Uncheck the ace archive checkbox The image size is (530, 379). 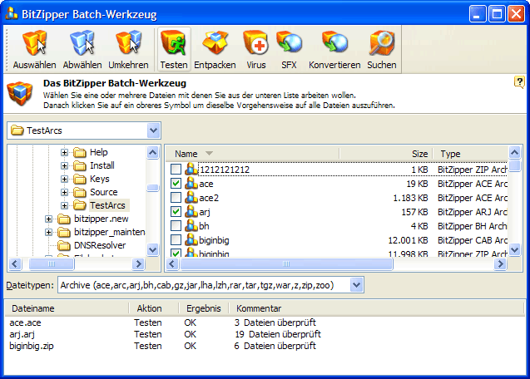click(x=176, y=184)
